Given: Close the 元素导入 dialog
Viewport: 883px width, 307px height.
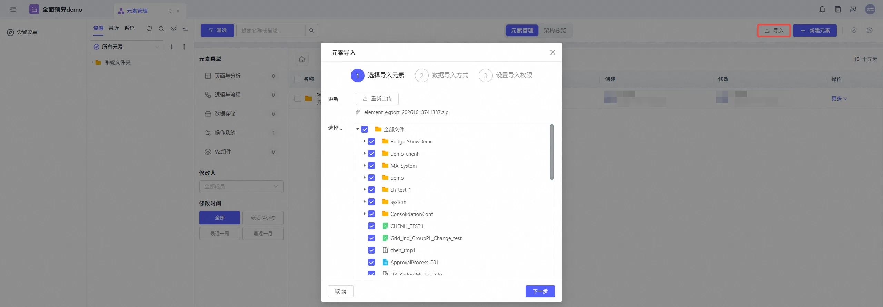Looking at the screenshot, I should click(x=553, y=52).
